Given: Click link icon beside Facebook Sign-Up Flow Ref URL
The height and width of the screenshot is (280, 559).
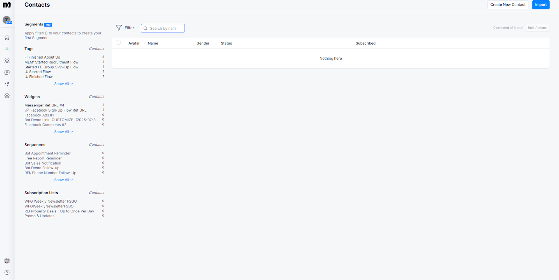Looking at the screenshot, I should click(27, 110).
